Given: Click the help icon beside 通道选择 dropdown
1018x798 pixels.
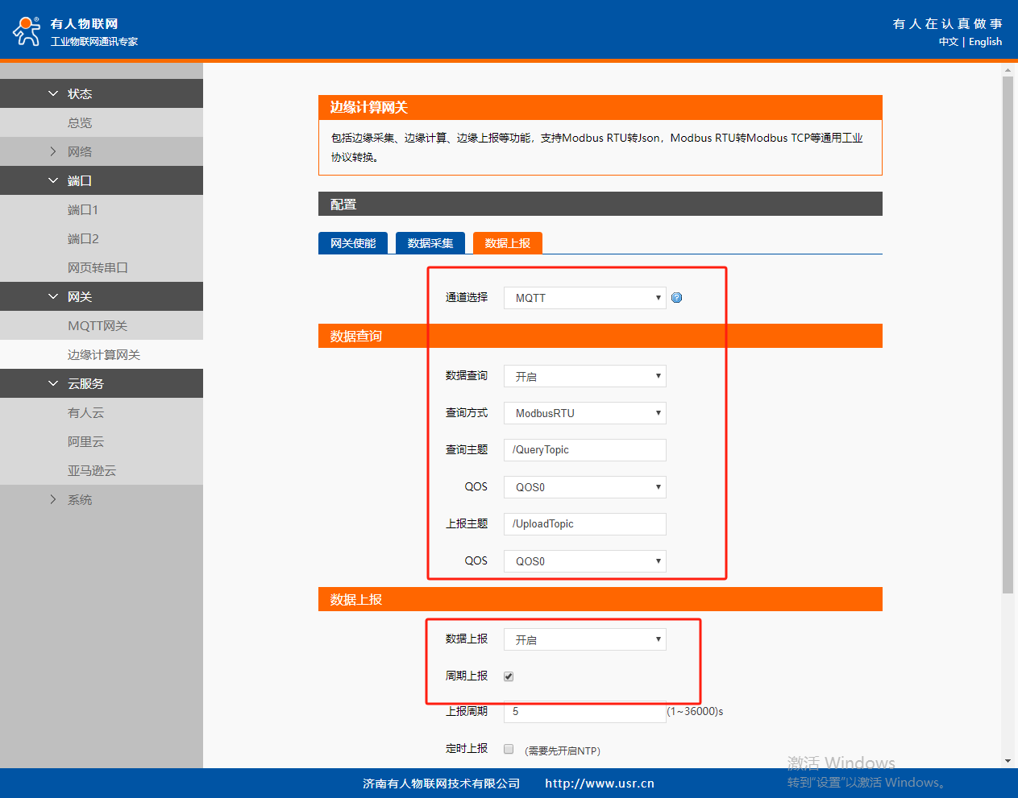Looking at the screenshot, I should click(677, 298).
